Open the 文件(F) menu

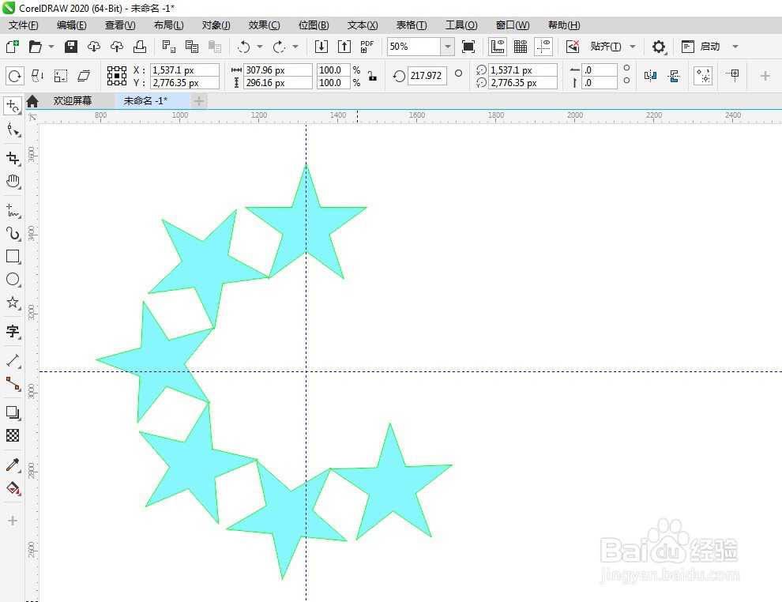[x=24, y=25]
